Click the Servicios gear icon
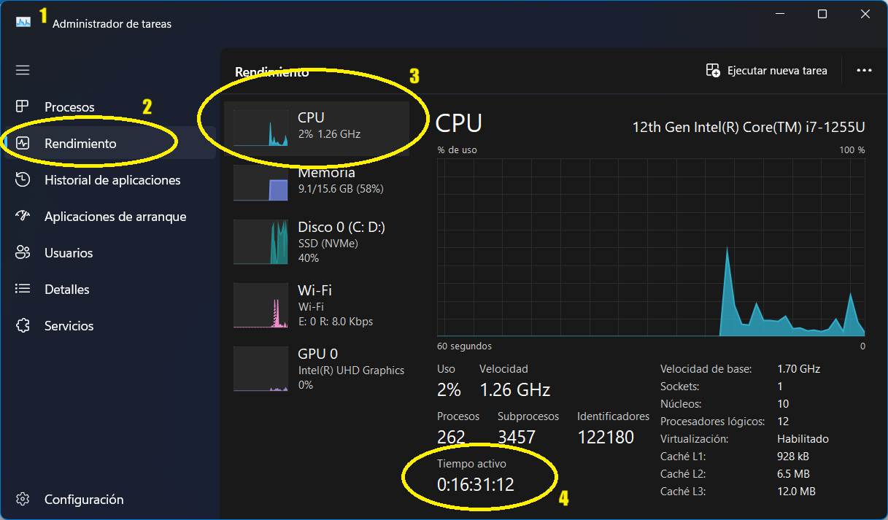Screen dimensions: 888x520 (x=22, y=325)
